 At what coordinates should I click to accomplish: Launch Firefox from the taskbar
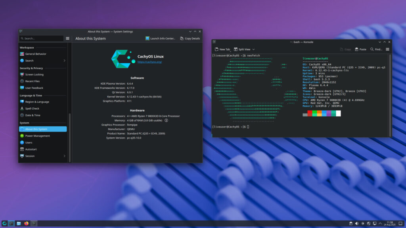26,223
